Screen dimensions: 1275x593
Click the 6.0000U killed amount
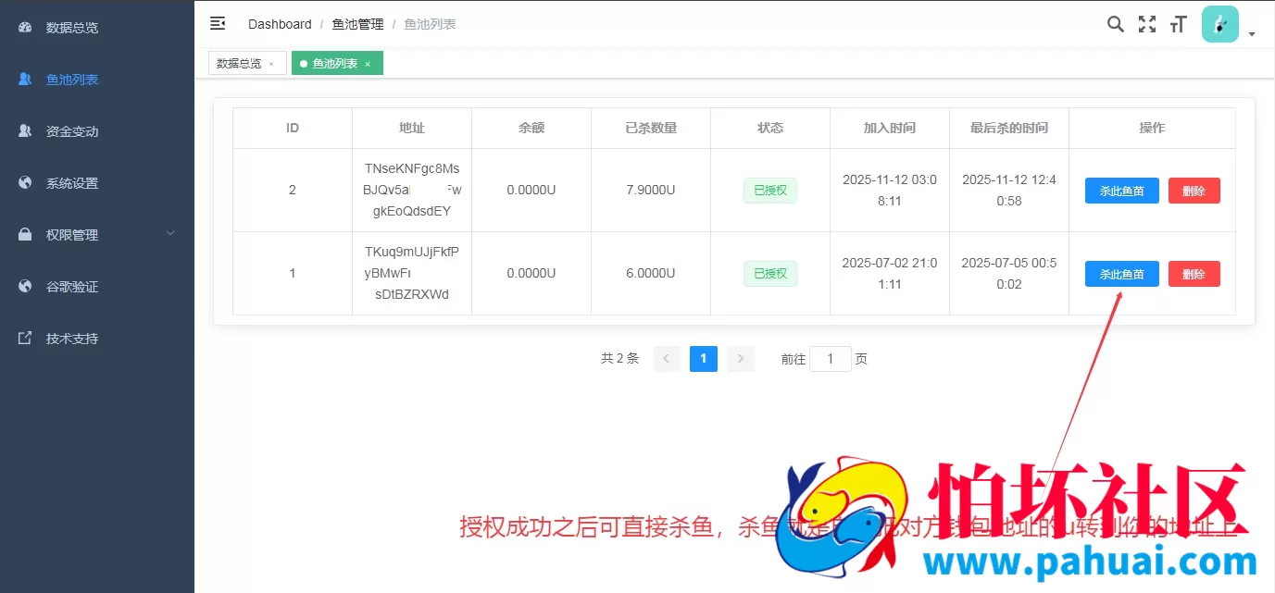coord(651,273)
